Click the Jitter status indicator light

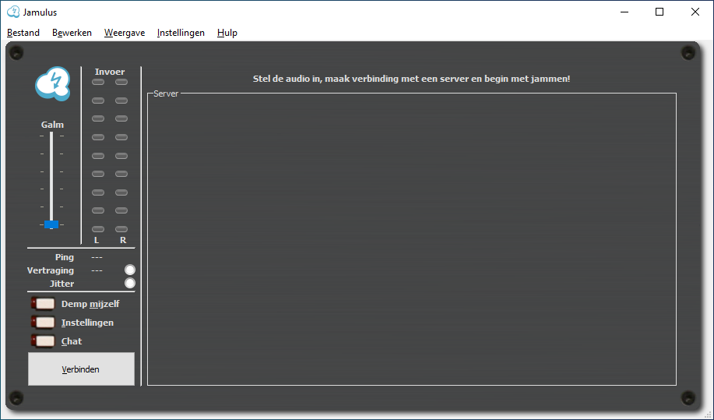click(130, 284)
